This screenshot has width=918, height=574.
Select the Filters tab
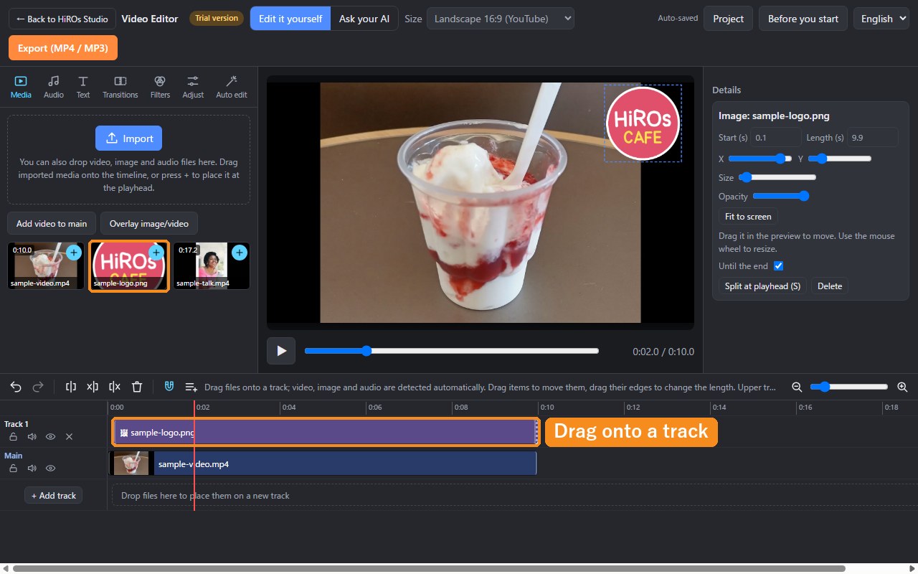click(161, 87)
